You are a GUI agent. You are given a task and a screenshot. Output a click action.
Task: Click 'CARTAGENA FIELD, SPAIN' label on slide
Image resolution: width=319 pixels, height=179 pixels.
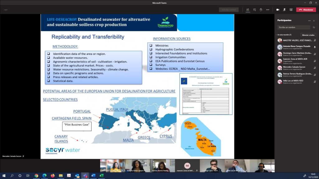pos(72,118)
